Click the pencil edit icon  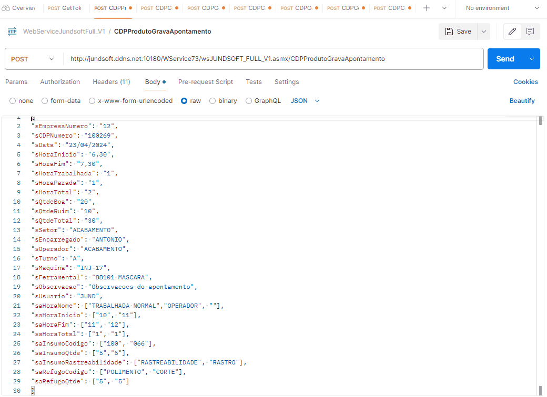point(512,32)
